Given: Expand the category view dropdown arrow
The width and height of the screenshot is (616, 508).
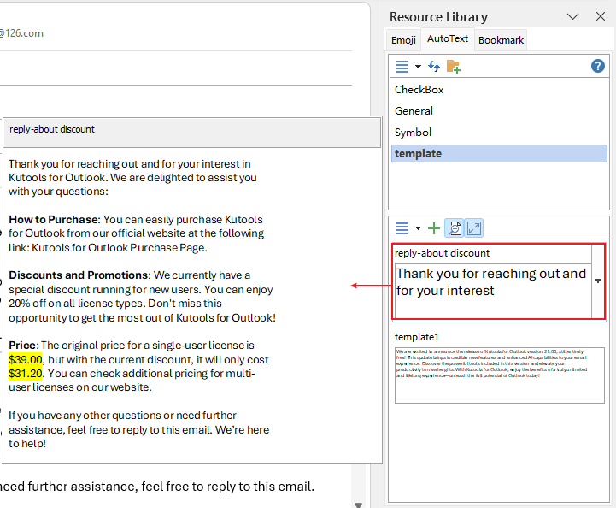Looking at the screenshot, I should coord(418,67).
